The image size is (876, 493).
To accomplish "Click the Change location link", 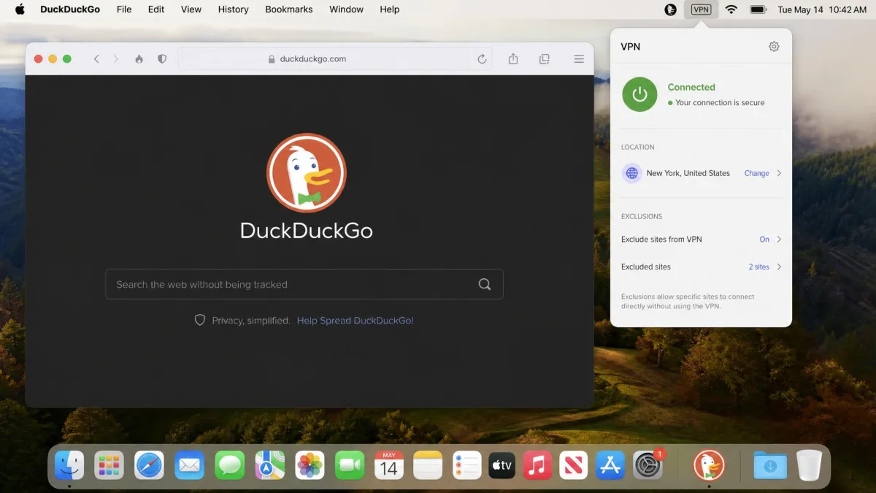I will (x=756, y=173).
